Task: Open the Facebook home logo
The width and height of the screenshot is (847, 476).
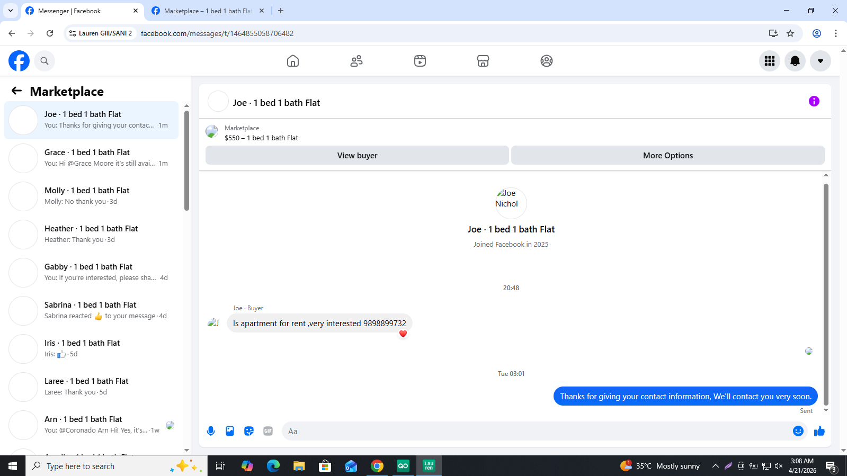Action: coord(19,61)
